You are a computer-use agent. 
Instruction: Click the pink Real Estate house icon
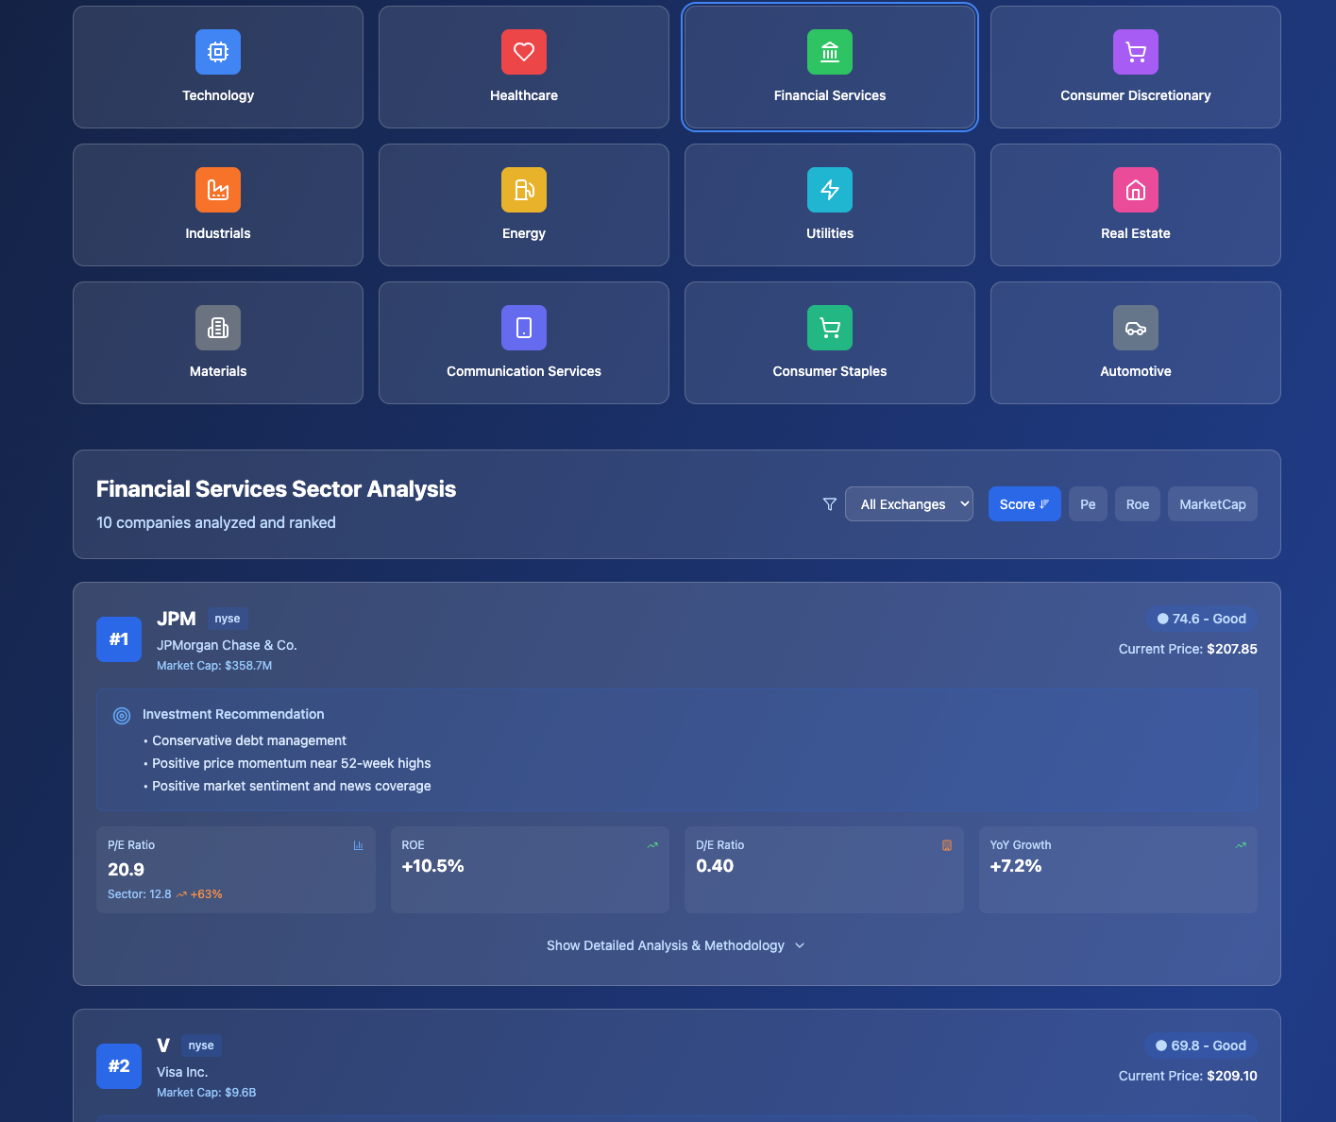1136,190
